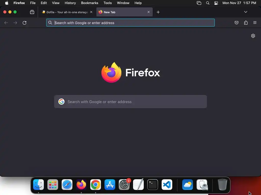Open the Firefox application menu
Screen dimensions: 261x195
click(19, 3)
